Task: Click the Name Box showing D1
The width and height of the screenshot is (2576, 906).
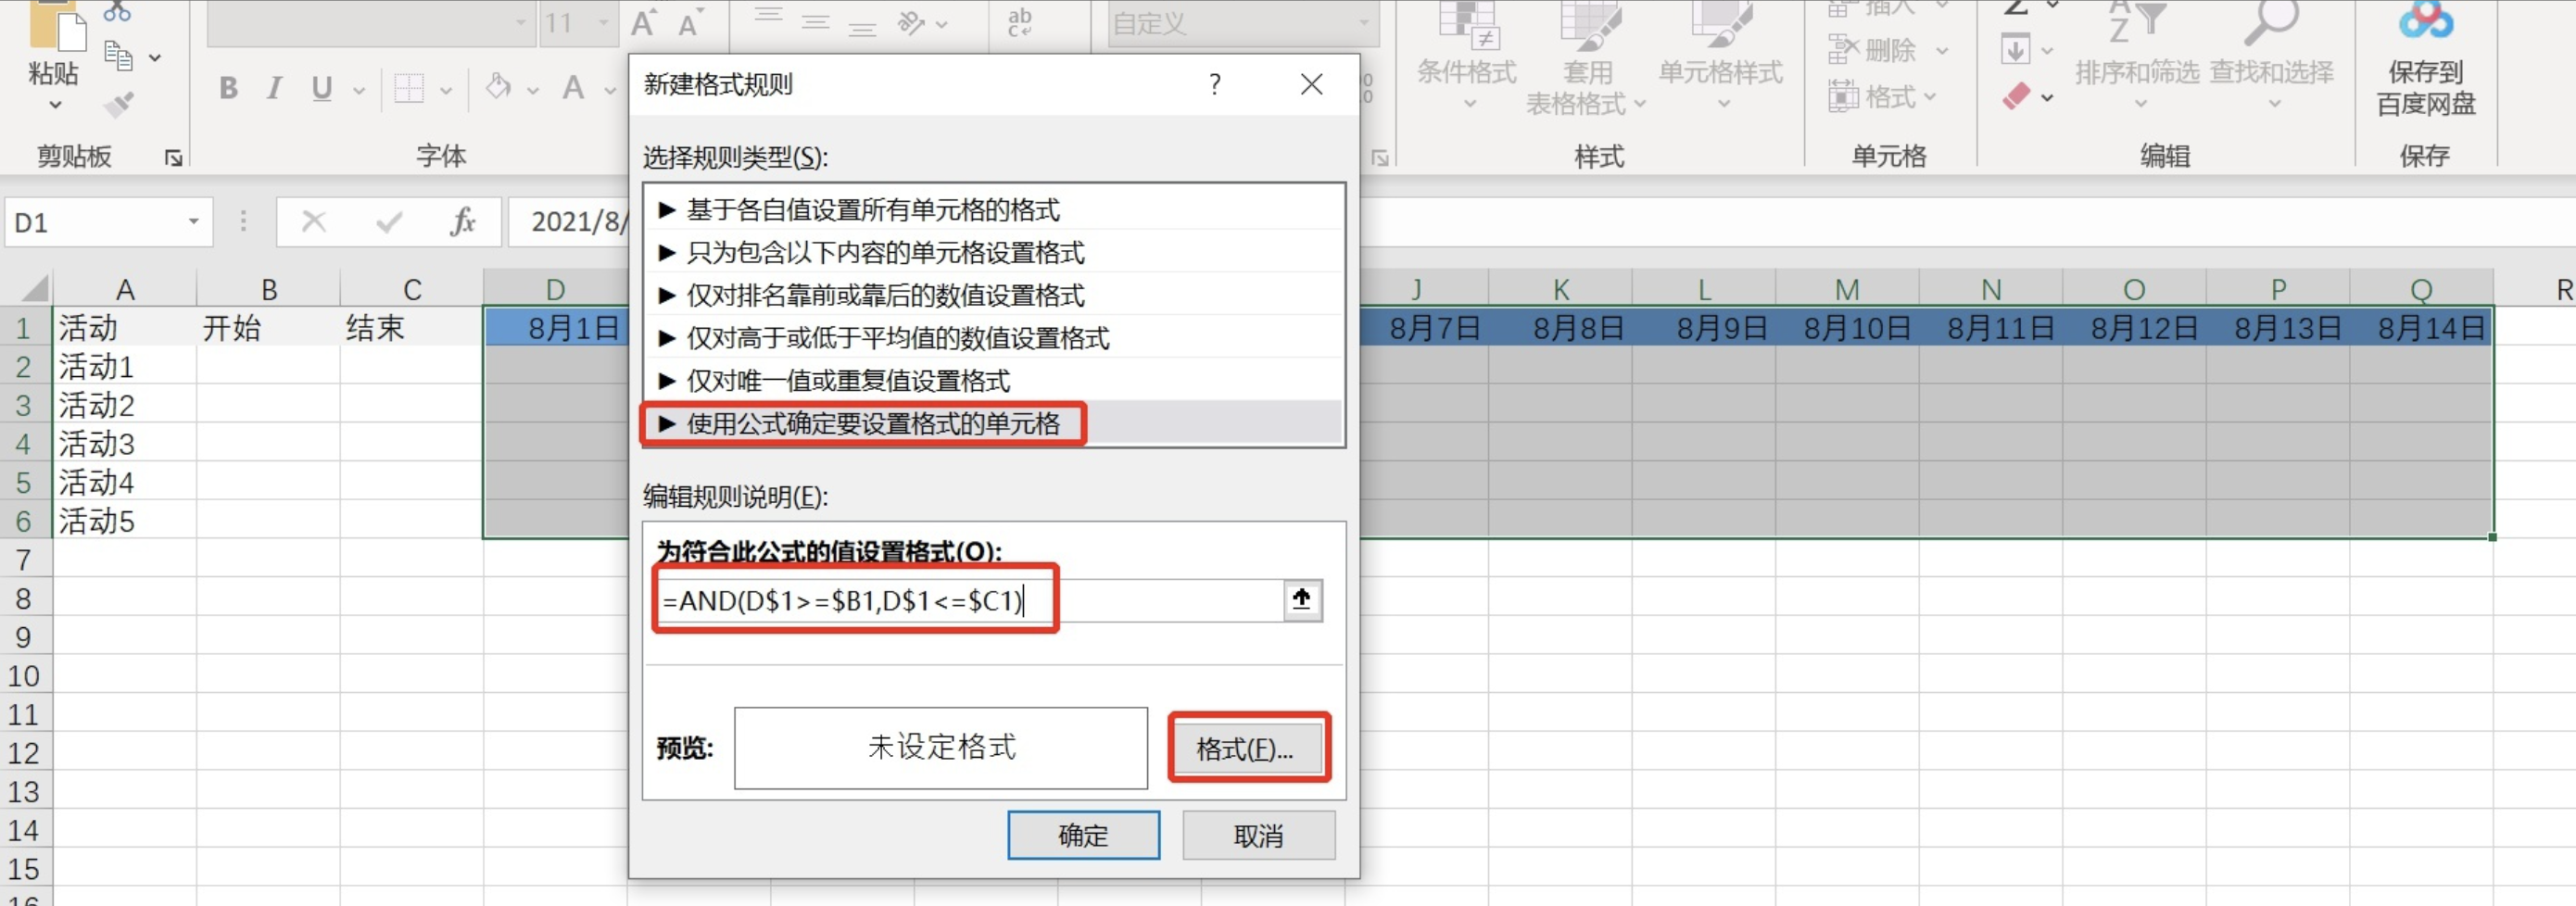Action: pyautogui.click(x=108, y=222)
